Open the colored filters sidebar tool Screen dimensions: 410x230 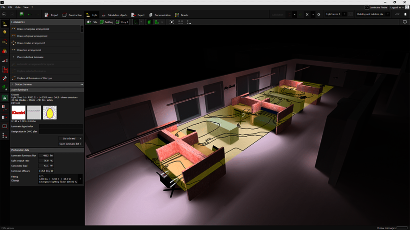(4, 51)
